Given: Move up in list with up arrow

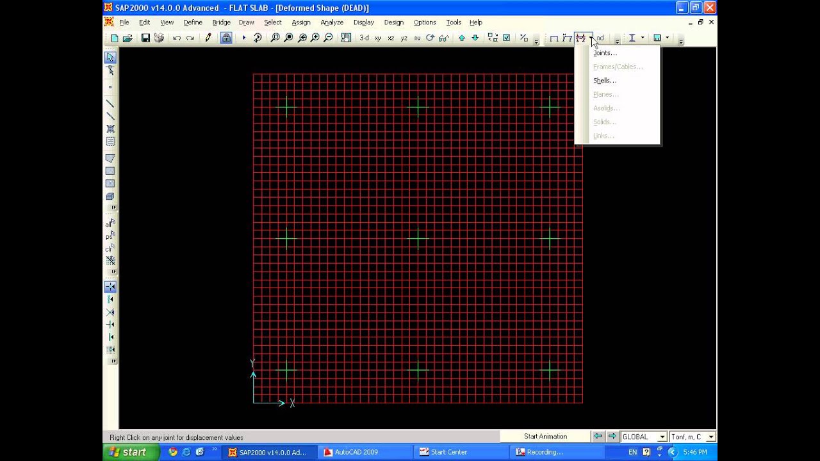Looking at the screenshot, I should 462,38.
